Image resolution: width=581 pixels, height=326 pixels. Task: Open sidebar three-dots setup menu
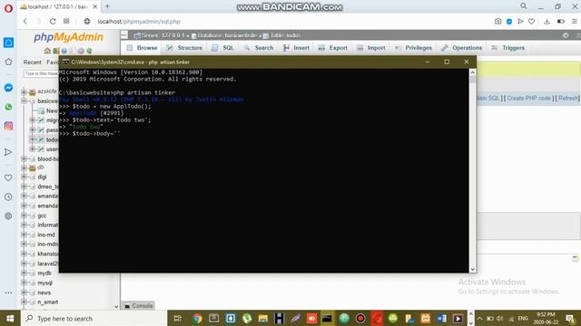(8, 292)
